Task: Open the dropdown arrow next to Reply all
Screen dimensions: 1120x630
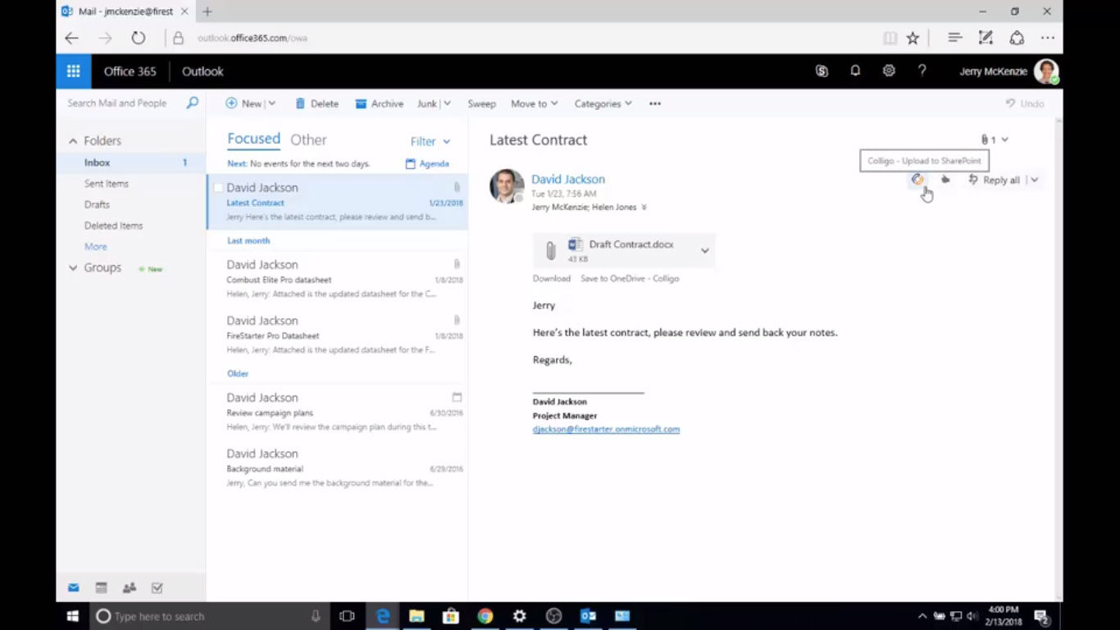Action: coord(1034,180)
